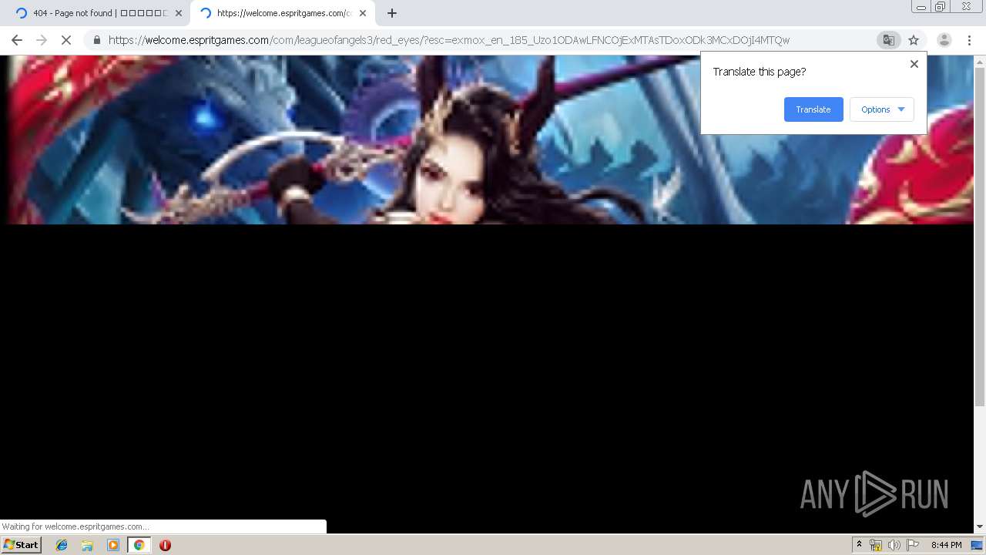
Task: Open the volume speaker tray icon
Action: (x=894, y=545)
